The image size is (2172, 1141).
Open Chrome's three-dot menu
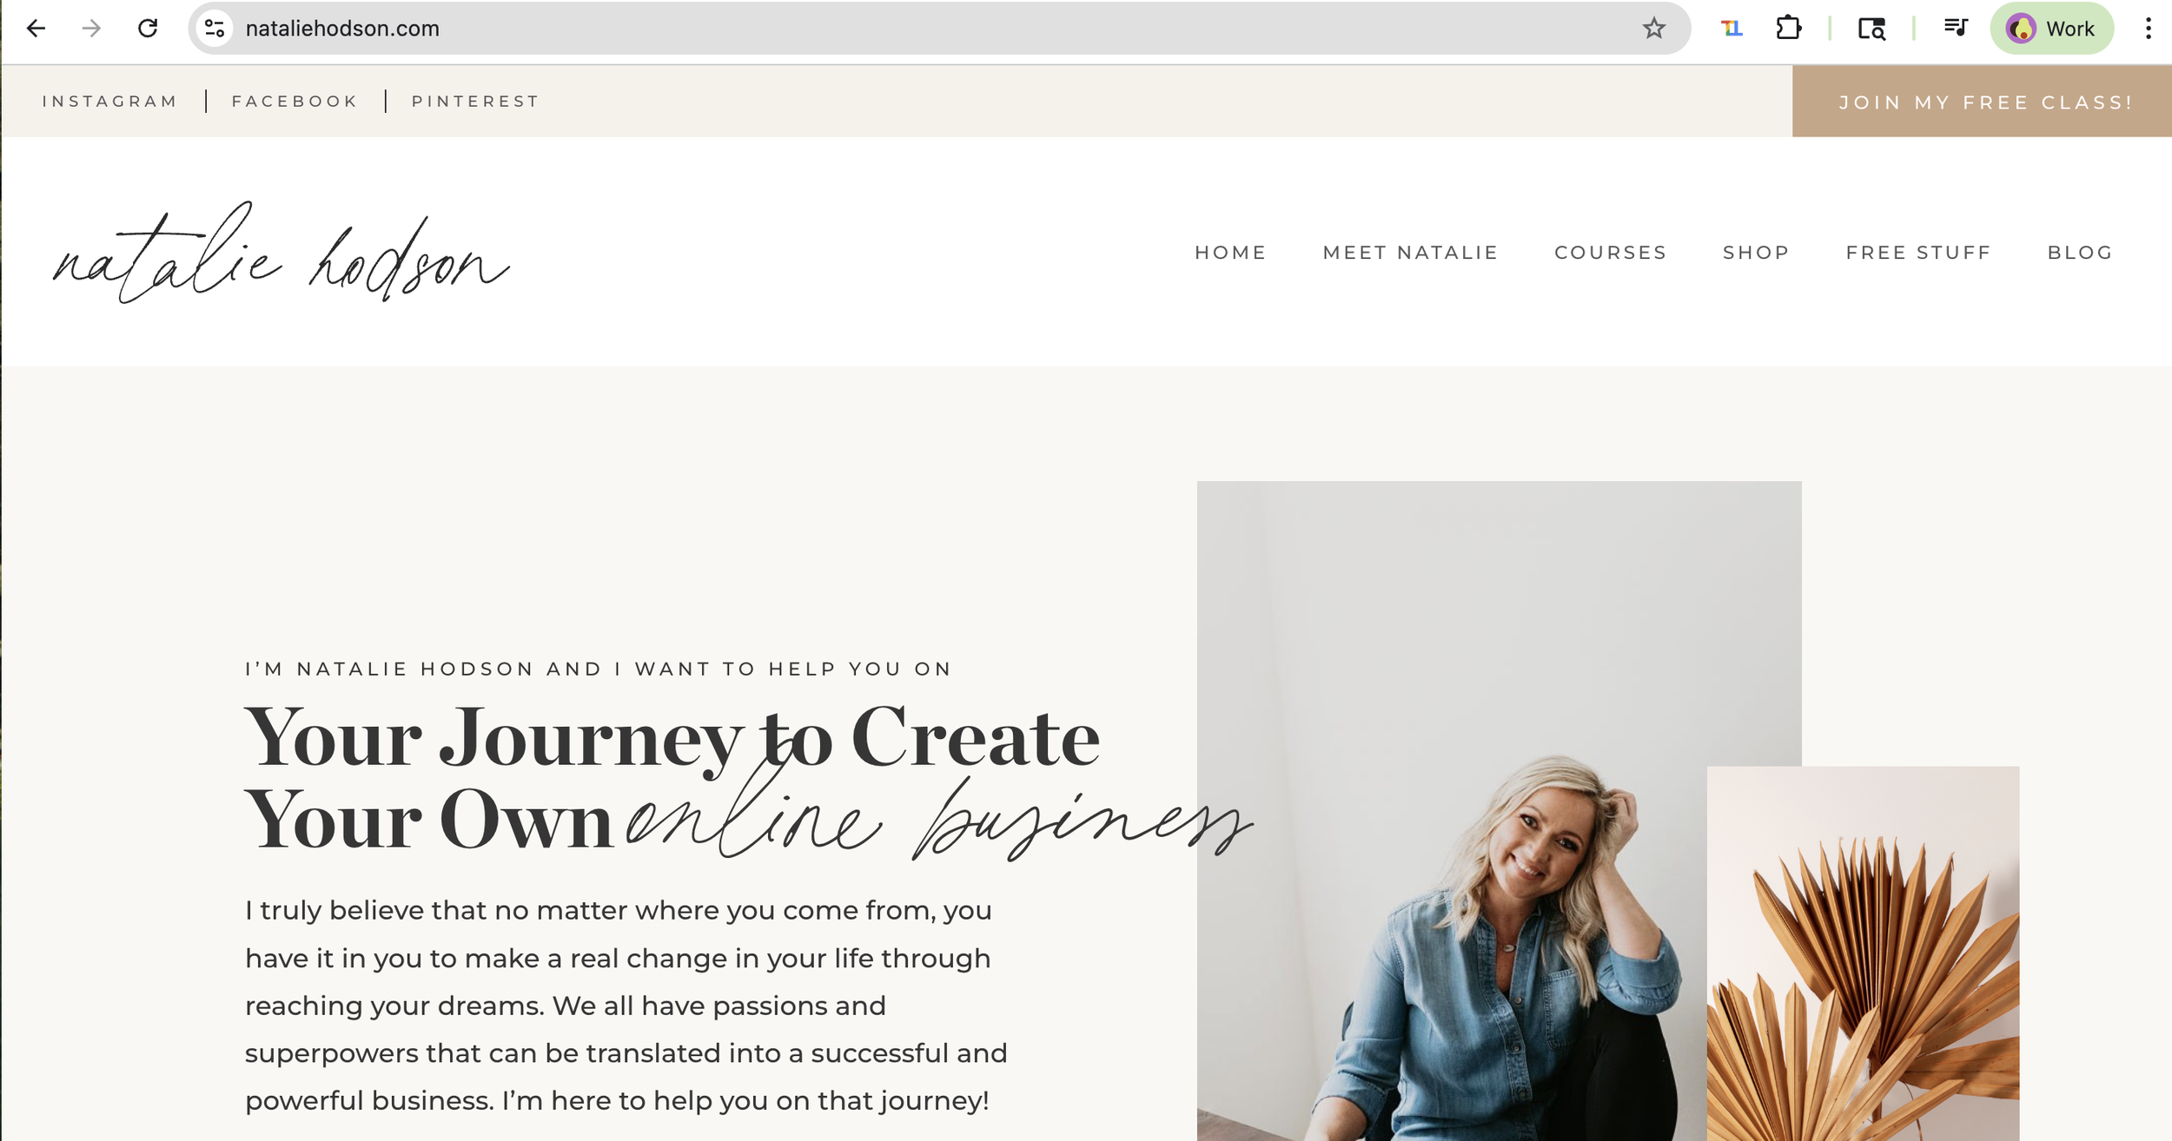pos(2148,29)
